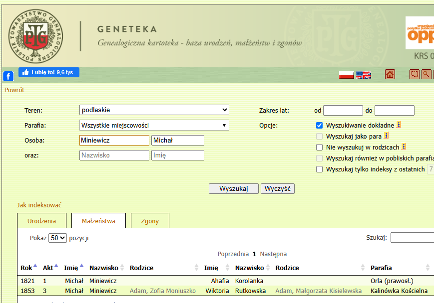The width and height of the screenshot is (434, 303).
Task: Click the second Nazwisko input field
Action: (114, 155)
